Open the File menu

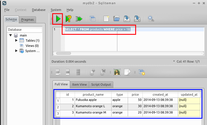click(7, 10)
